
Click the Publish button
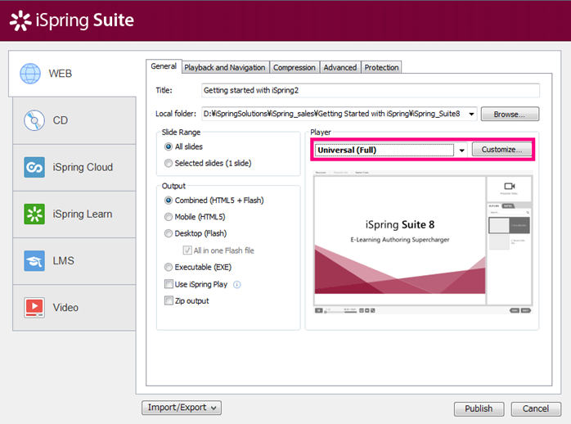point(479,408)
